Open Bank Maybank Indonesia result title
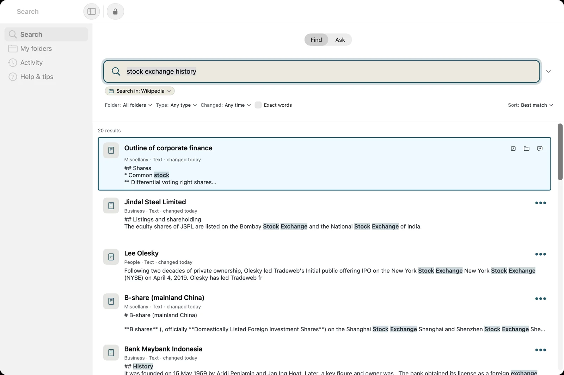 click(163, 349)
